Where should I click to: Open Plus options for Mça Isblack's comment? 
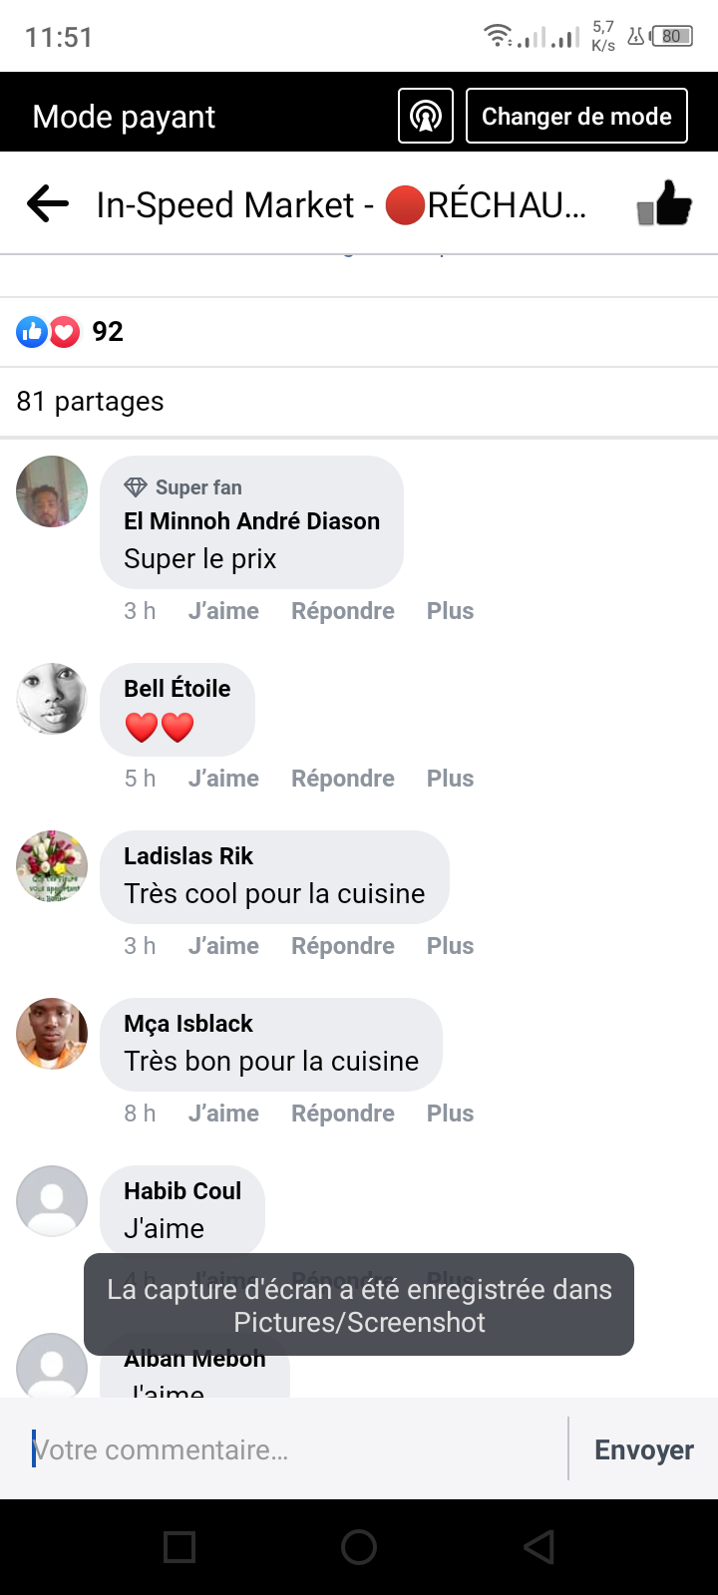pyautogui.click(x=450, y=1114)
